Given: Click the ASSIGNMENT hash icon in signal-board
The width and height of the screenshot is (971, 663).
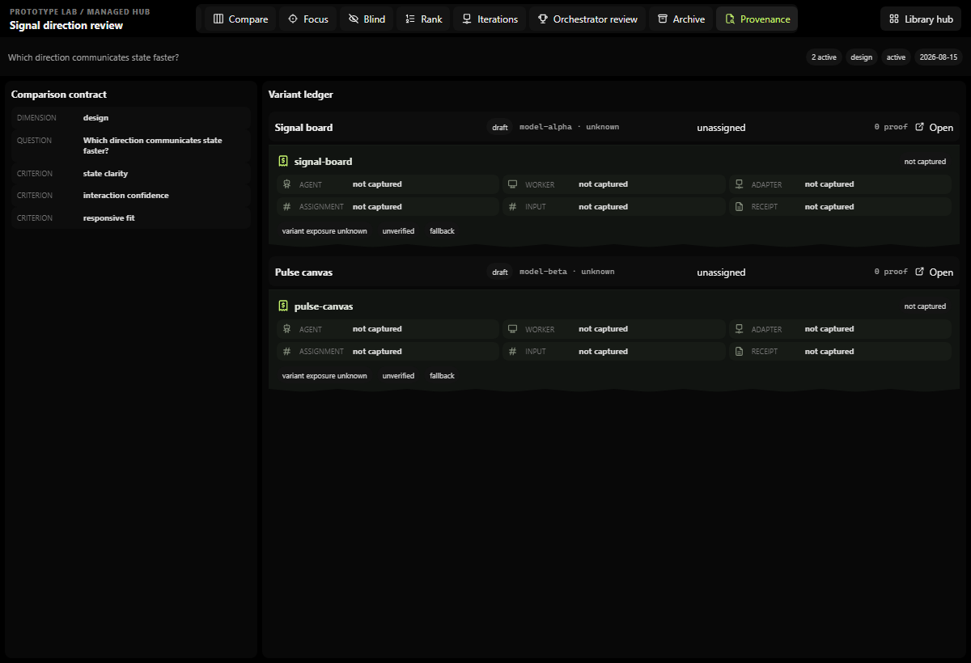Looking at the screenshot, I should point(286,207).
